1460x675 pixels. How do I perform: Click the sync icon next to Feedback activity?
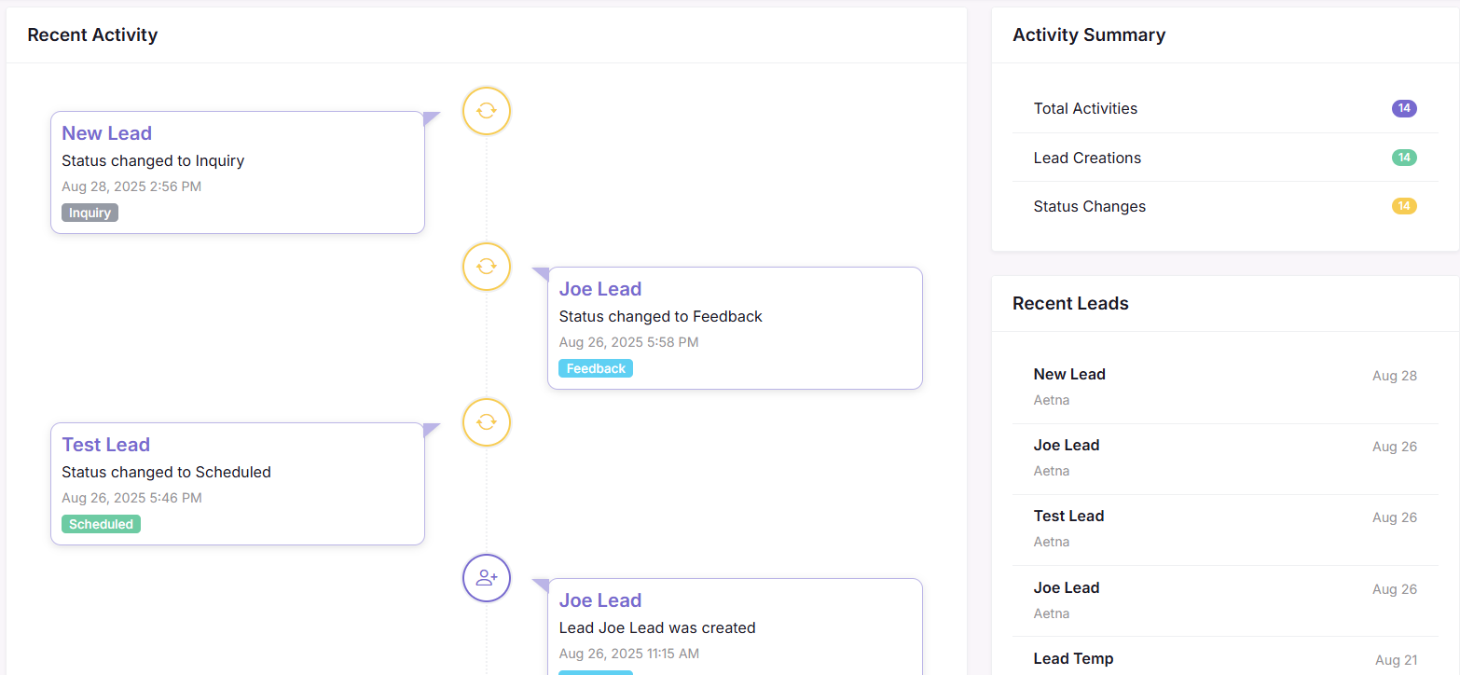pos(487,267)
